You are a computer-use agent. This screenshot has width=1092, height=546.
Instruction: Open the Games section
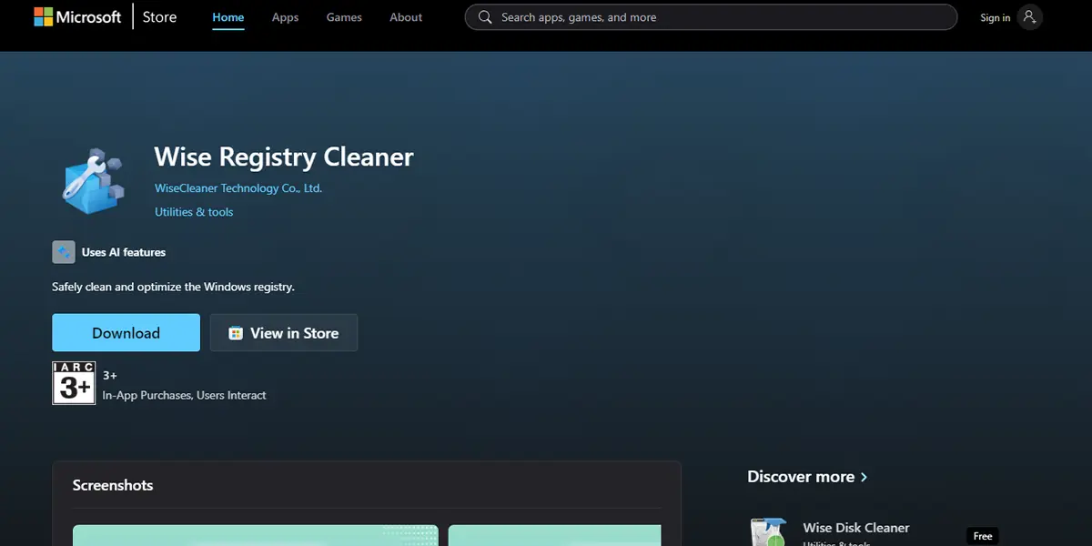point(343,16)
